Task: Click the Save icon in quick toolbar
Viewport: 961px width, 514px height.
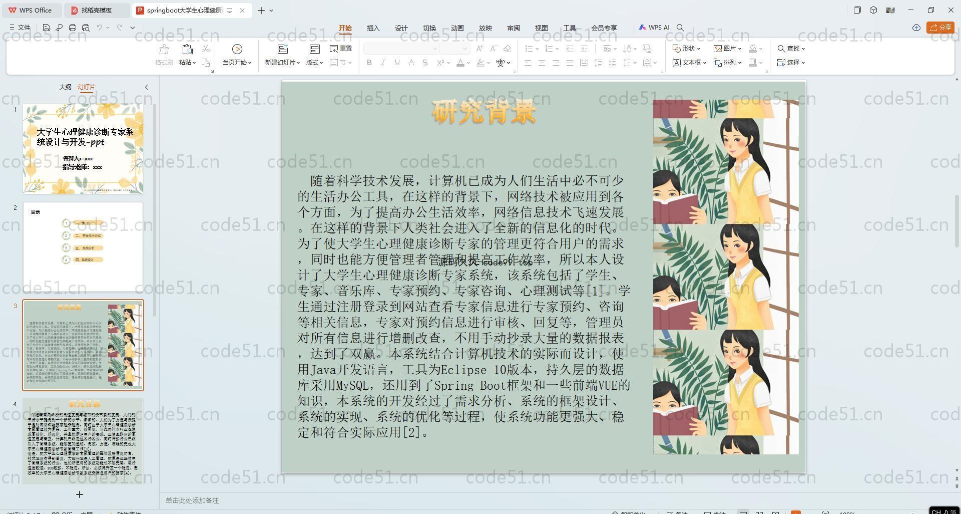Action: [x=47, y=28]
